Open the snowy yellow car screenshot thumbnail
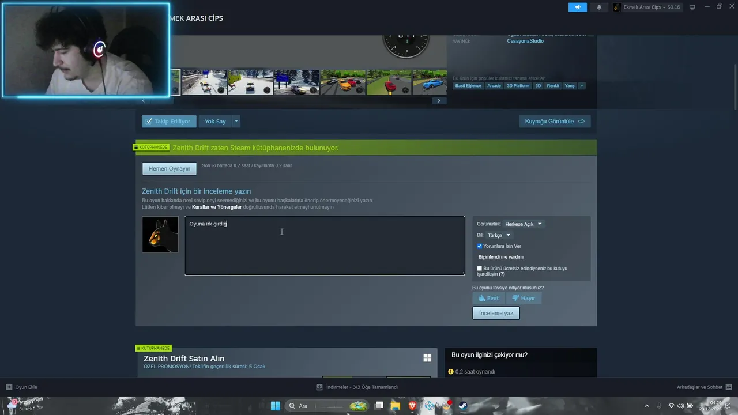The image size is (738, 415). 204,82
